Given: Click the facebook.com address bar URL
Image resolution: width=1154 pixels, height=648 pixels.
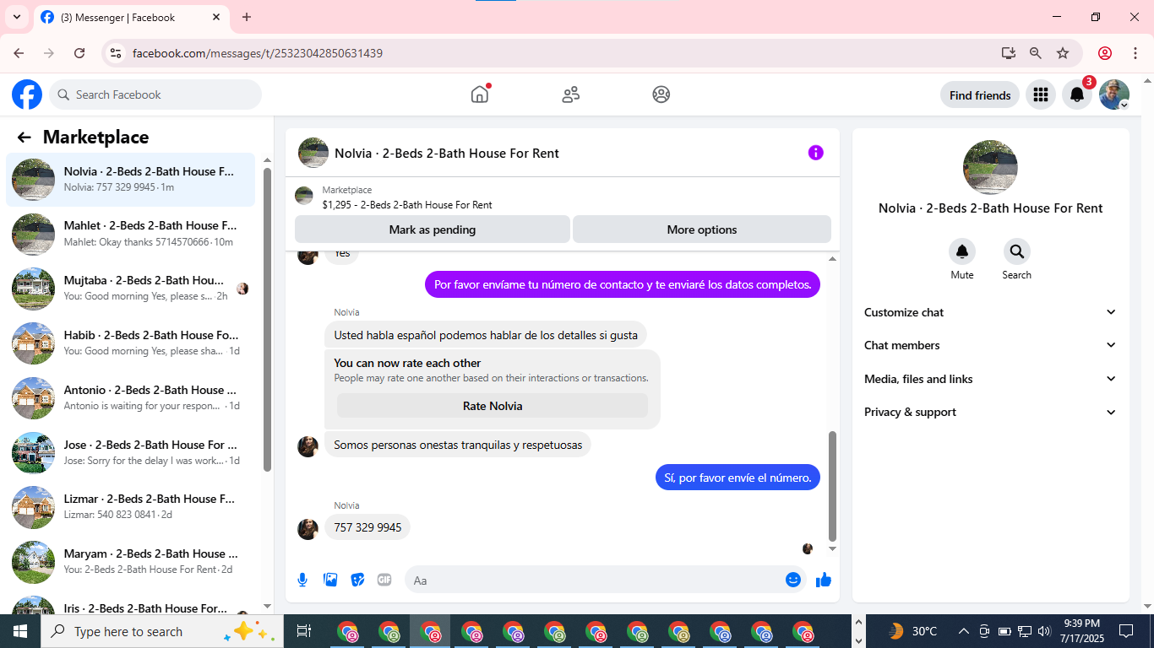Looking at the screenshot, I should point(258,53).
